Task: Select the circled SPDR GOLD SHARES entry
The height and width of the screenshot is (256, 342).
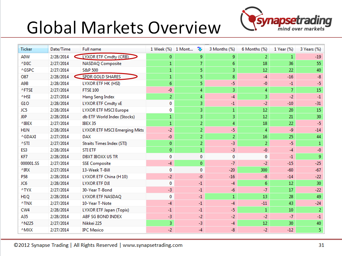Action: tap(106, 77)
